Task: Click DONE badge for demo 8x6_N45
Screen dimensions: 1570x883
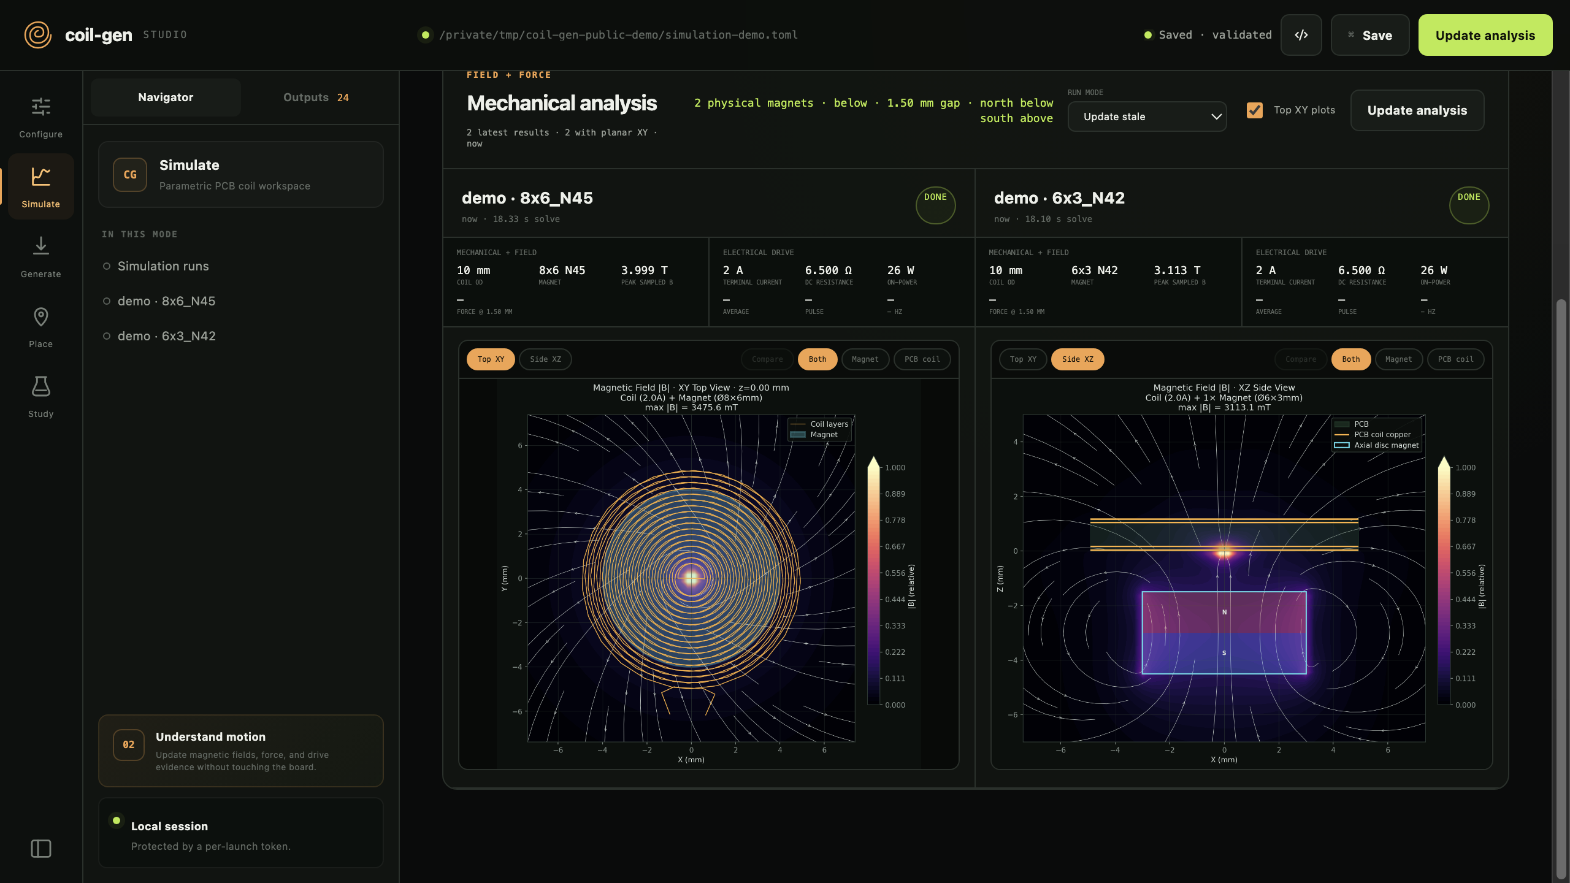Action: coord(935,205)
